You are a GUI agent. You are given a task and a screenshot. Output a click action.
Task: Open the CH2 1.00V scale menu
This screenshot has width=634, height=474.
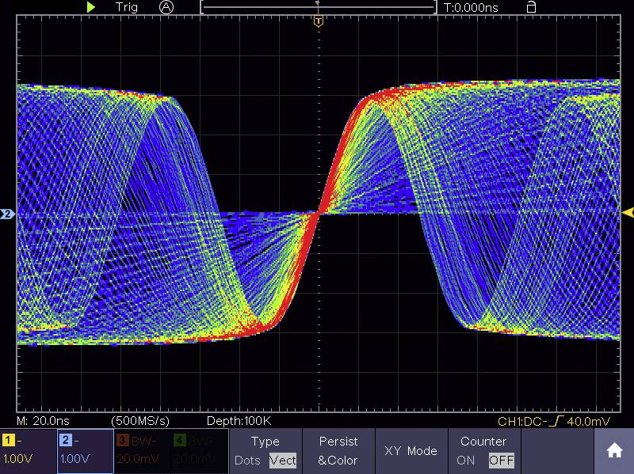85,451
